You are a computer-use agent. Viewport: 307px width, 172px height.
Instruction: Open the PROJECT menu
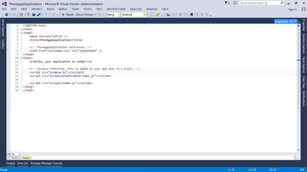click(x=37, y=9)
